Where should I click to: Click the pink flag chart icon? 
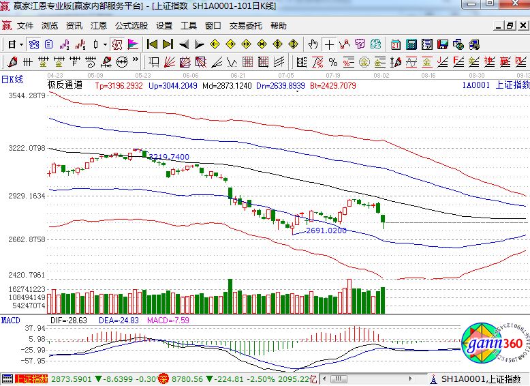[133, 44]
